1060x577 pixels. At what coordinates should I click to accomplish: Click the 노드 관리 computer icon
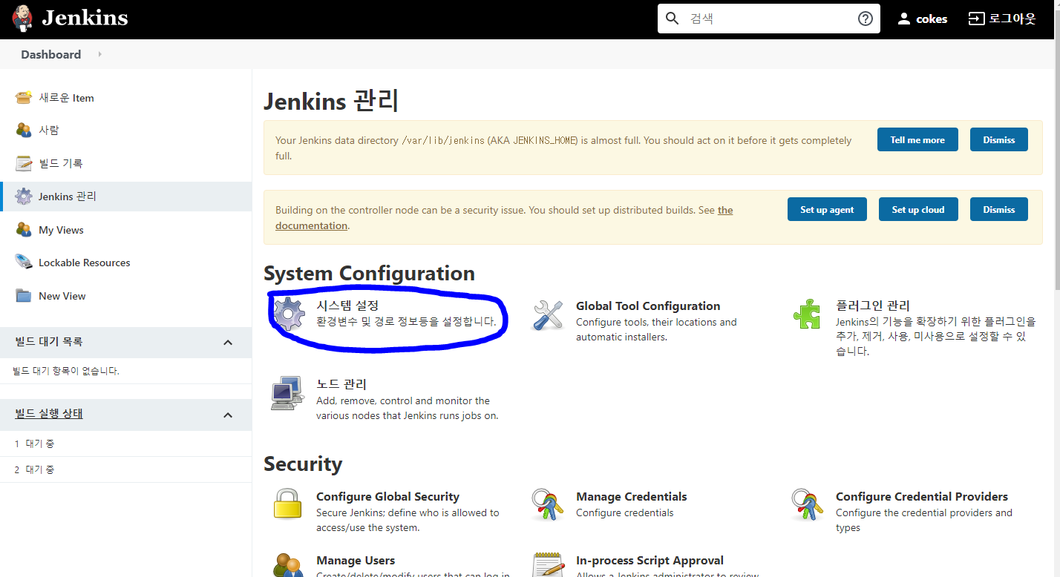pyautogui.click(x=288, y=393)
